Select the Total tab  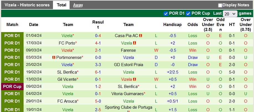coord(61,5)
